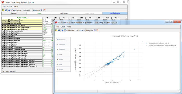Click the open file icon in Table window toolbar
This screenshot has width=182, height=94.
3,10
